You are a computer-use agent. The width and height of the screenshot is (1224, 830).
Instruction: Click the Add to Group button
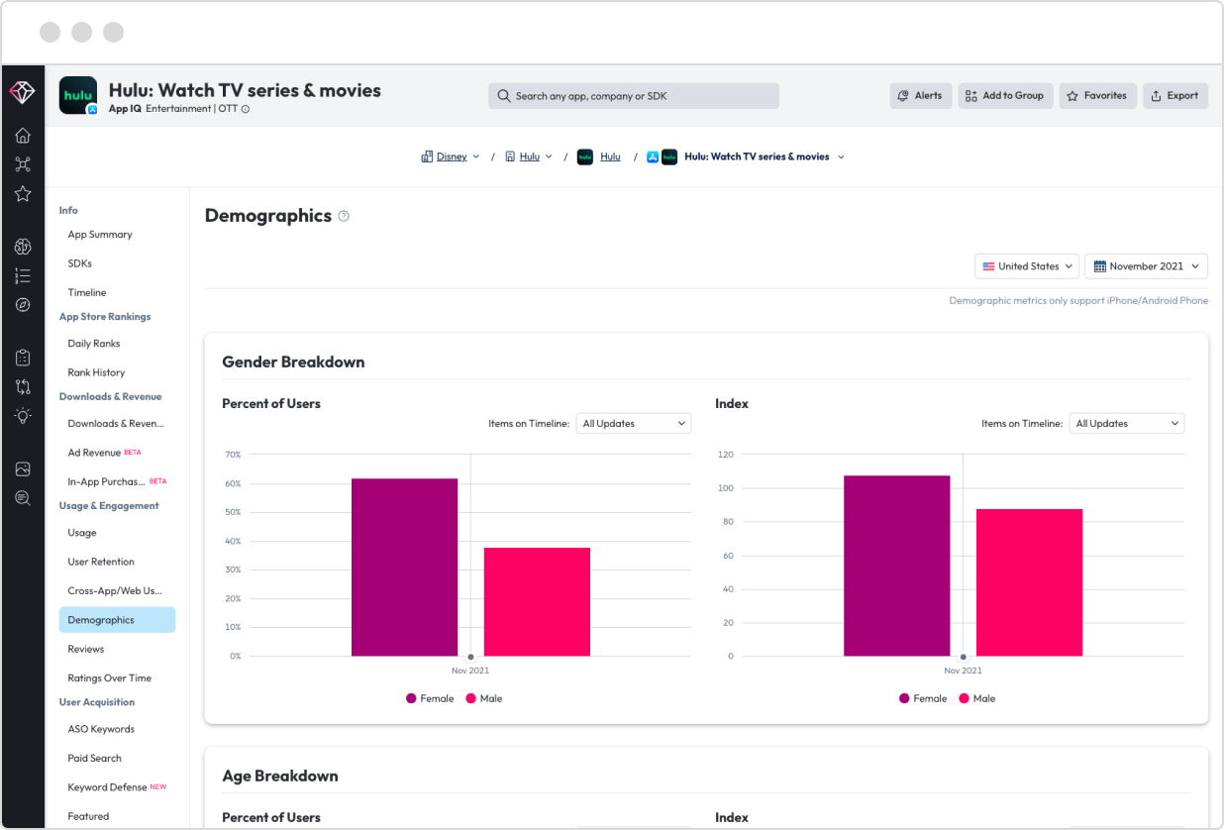(x=1004, y=96)
